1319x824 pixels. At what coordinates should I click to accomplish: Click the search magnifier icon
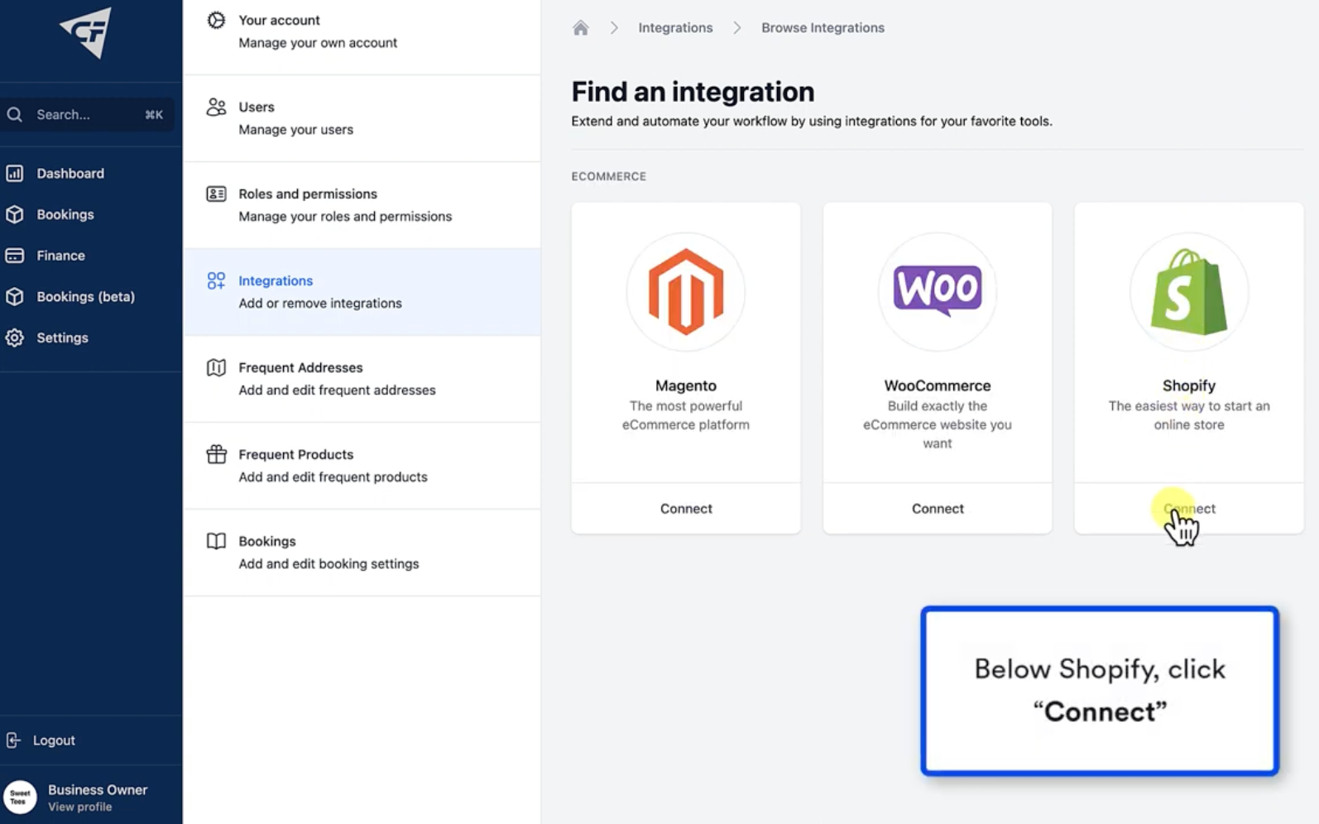15,114
